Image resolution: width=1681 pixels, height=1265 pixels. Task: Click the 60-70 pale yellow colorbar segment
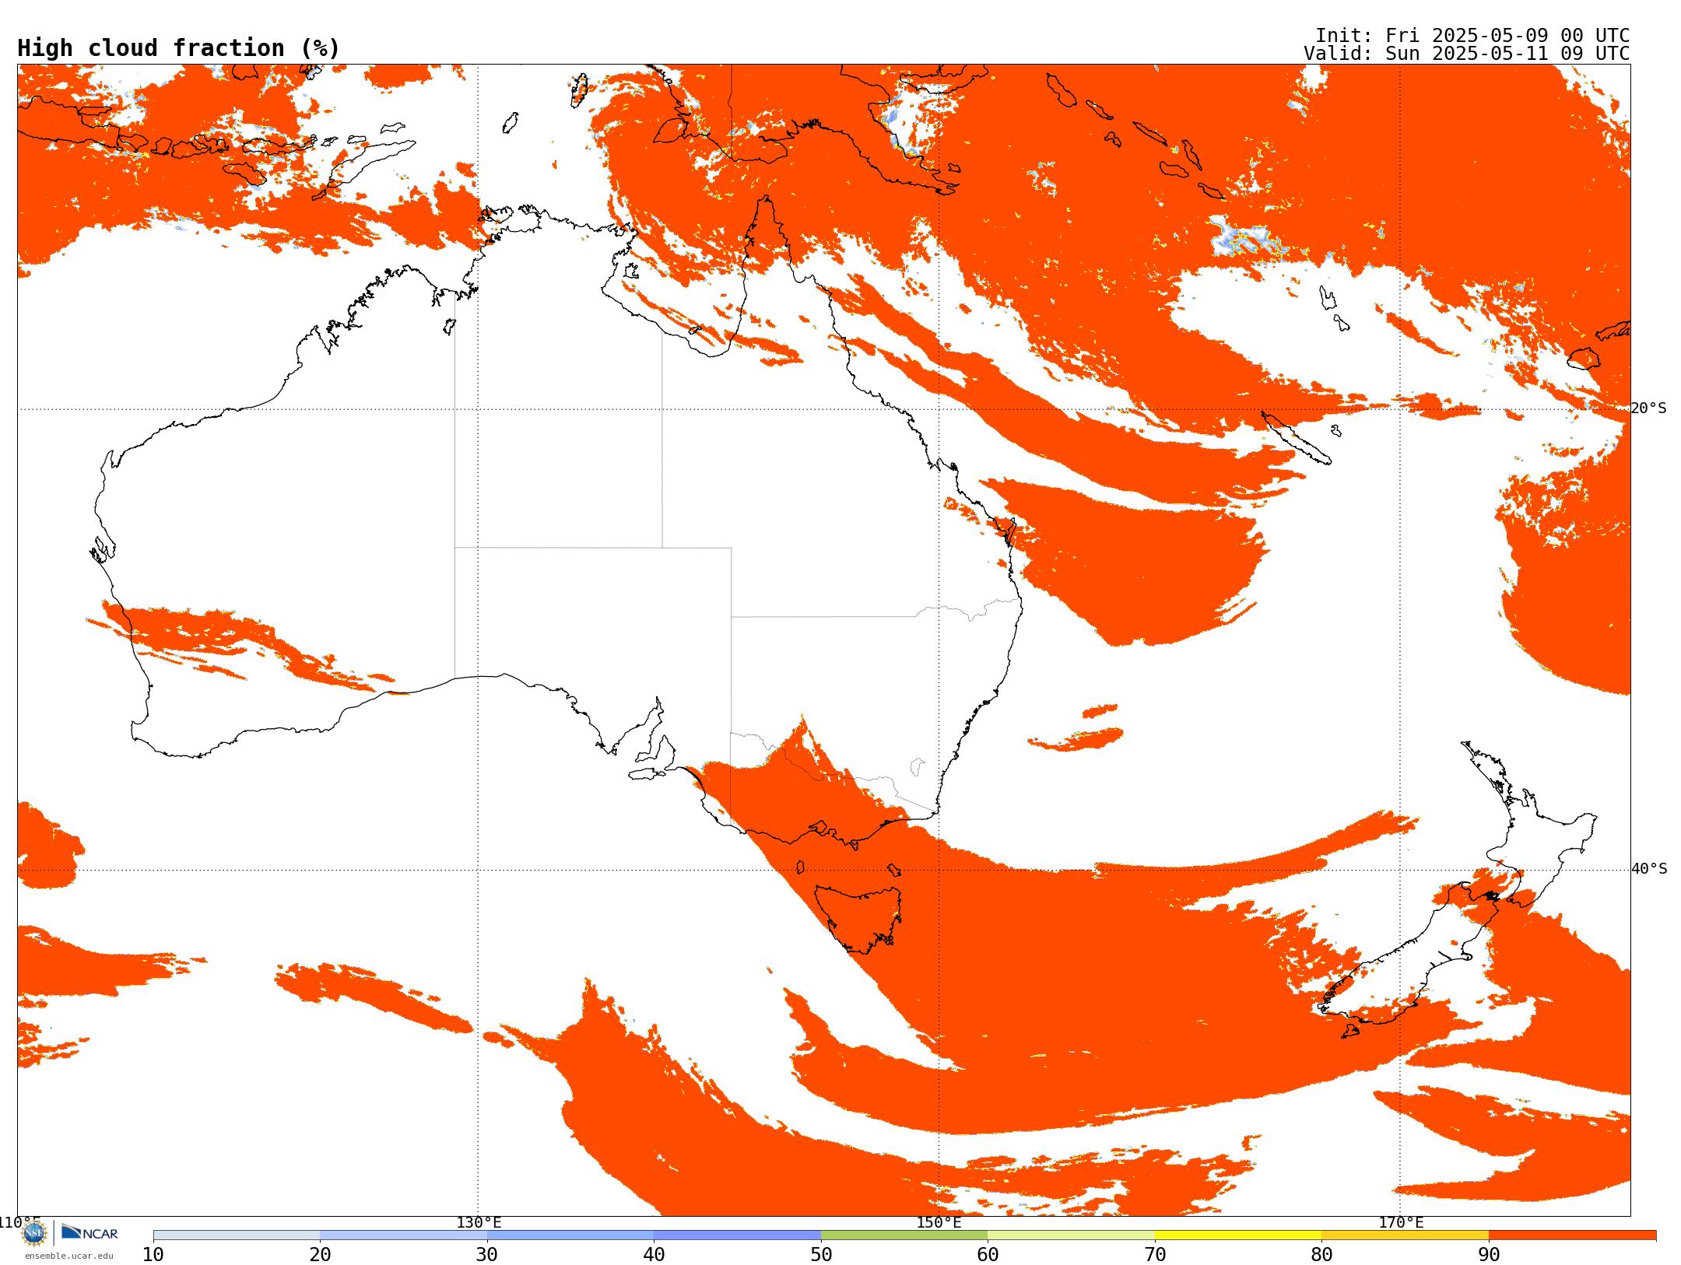coord(1071,1235)
